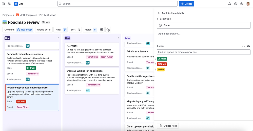Select the Off track option tag in panel
Viewport: 253px width, 131px height.
162,64
